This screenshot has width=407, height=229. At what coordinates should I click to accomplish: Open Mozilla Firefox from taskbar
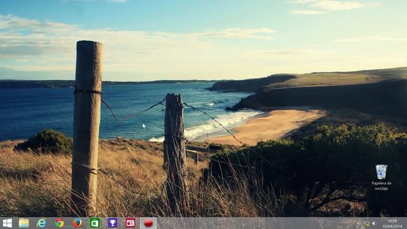pyautogui.click(x=77, y=223)
